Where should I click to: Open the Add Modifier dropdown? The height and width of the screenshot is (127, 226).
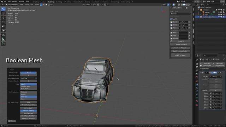click(212, 69)
